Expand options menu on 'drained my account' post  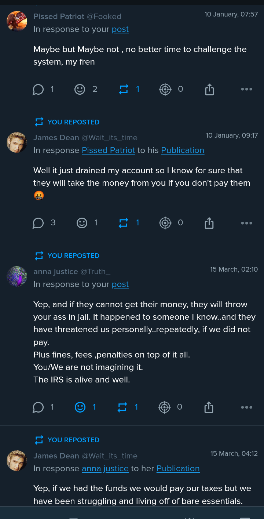[246, 223]
